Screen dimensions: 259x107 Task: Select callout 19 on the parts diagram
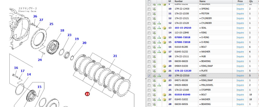[x=77, y=39]
